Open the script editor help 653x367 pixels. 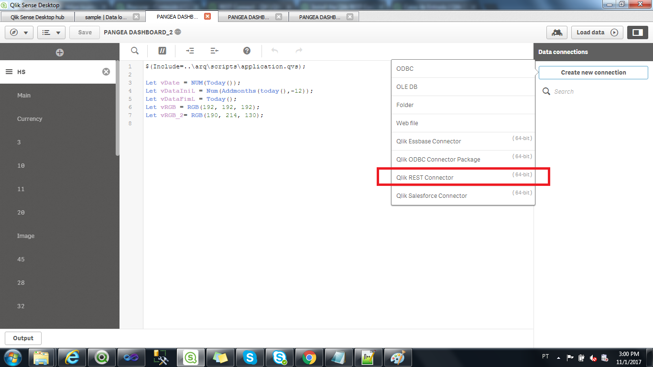pos(247,51)
